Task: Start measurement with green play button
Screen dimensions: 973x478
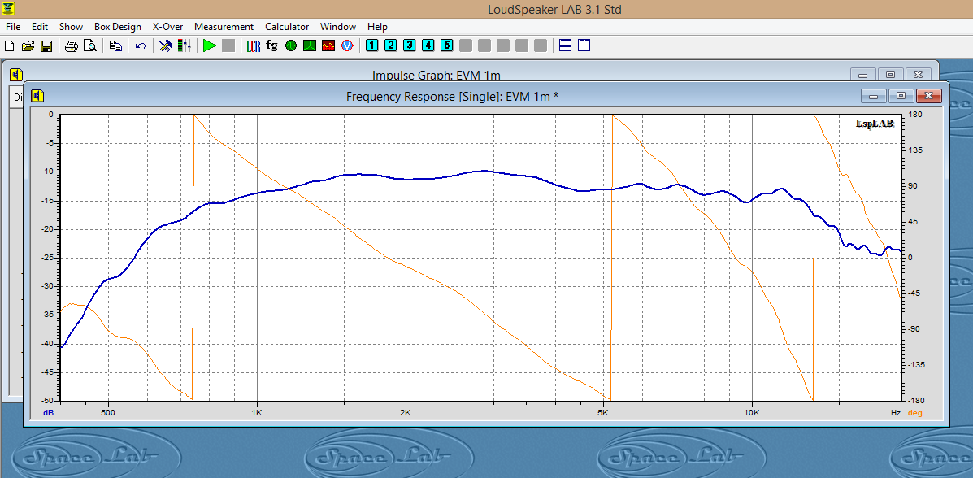Action: click(x=210, y=46)
